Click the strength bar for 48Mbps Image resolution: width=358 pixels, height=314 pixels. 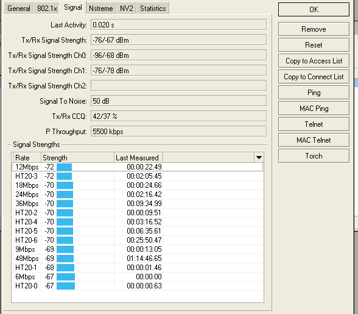click(x=65, y=259)
